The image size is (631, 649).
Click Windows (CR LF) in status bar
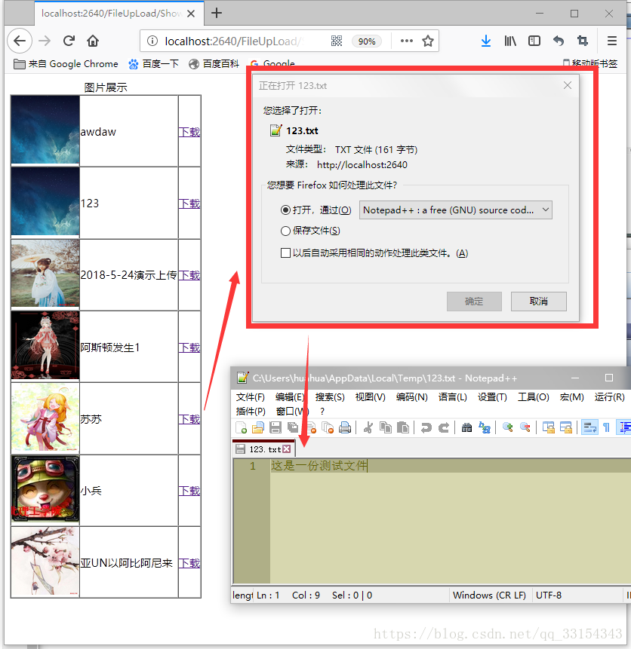[489, 595]
